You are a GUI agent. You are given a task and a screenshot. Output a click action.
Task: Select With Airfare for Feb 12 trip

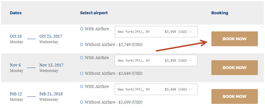(82, 86)
